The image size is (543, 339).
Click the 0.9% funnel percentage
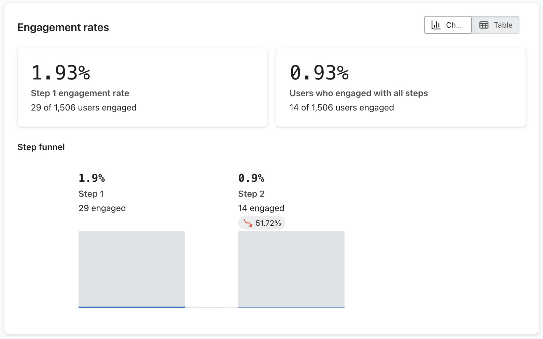pos(251,178)
